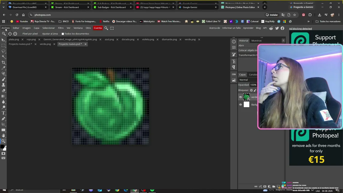
Task: Open the Normal blend mode dropdown
Action: 248,80
